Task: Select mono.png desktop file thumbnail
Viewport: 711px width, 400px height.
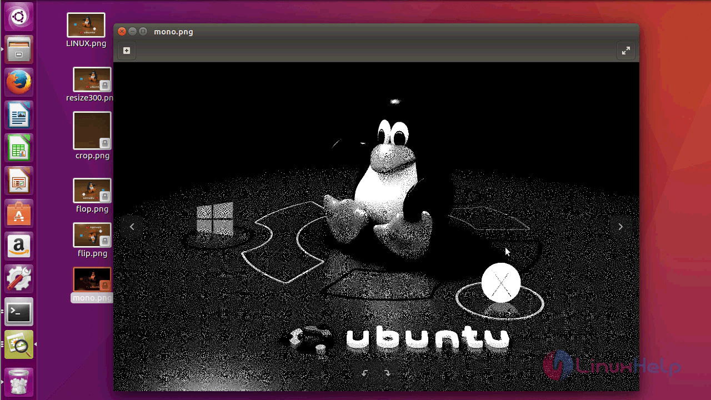Action: [92, 279]
